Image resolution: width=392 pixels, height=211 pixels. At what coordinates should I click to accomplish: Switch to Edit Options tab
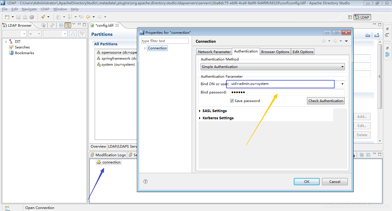[303, 52]
